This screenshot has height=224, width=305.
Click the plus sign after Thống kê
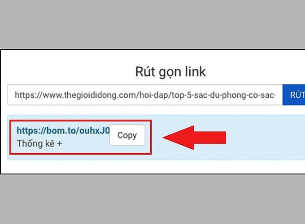(x=59, y=144)
